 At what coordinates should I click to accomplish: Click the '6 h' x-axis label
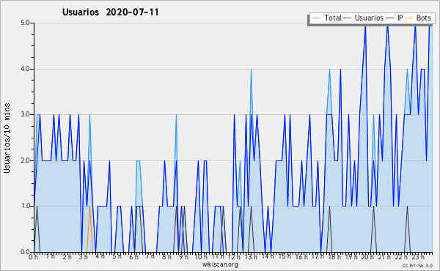coord(133,257)
